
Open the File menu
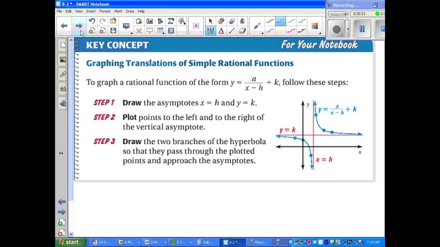point(59,11)
